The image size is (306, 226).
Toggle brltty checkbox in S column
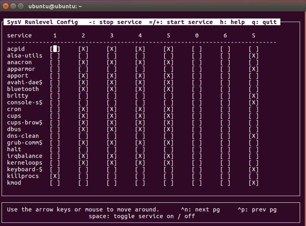tap(254, 96)
